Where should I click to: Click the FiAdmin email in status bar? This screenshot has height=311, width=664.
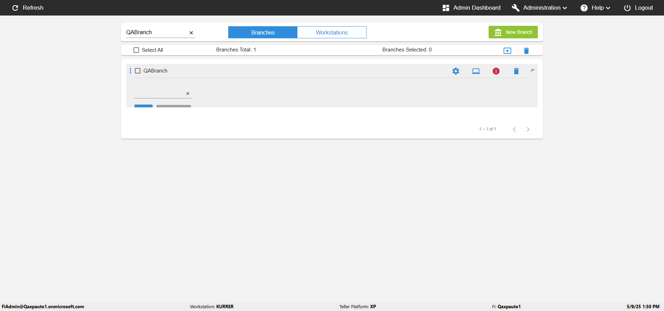click(43, 307)
